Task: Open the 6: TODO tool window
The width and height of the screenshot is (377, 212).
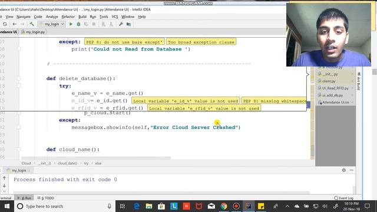Action: [x=46, y=198]
